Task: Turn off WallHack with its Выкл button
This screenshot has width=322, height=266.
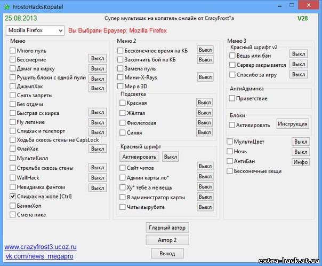Action: coord(98,178)
